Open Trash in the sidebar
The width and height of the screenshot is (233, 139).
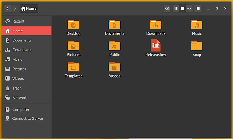coord(27,88)
